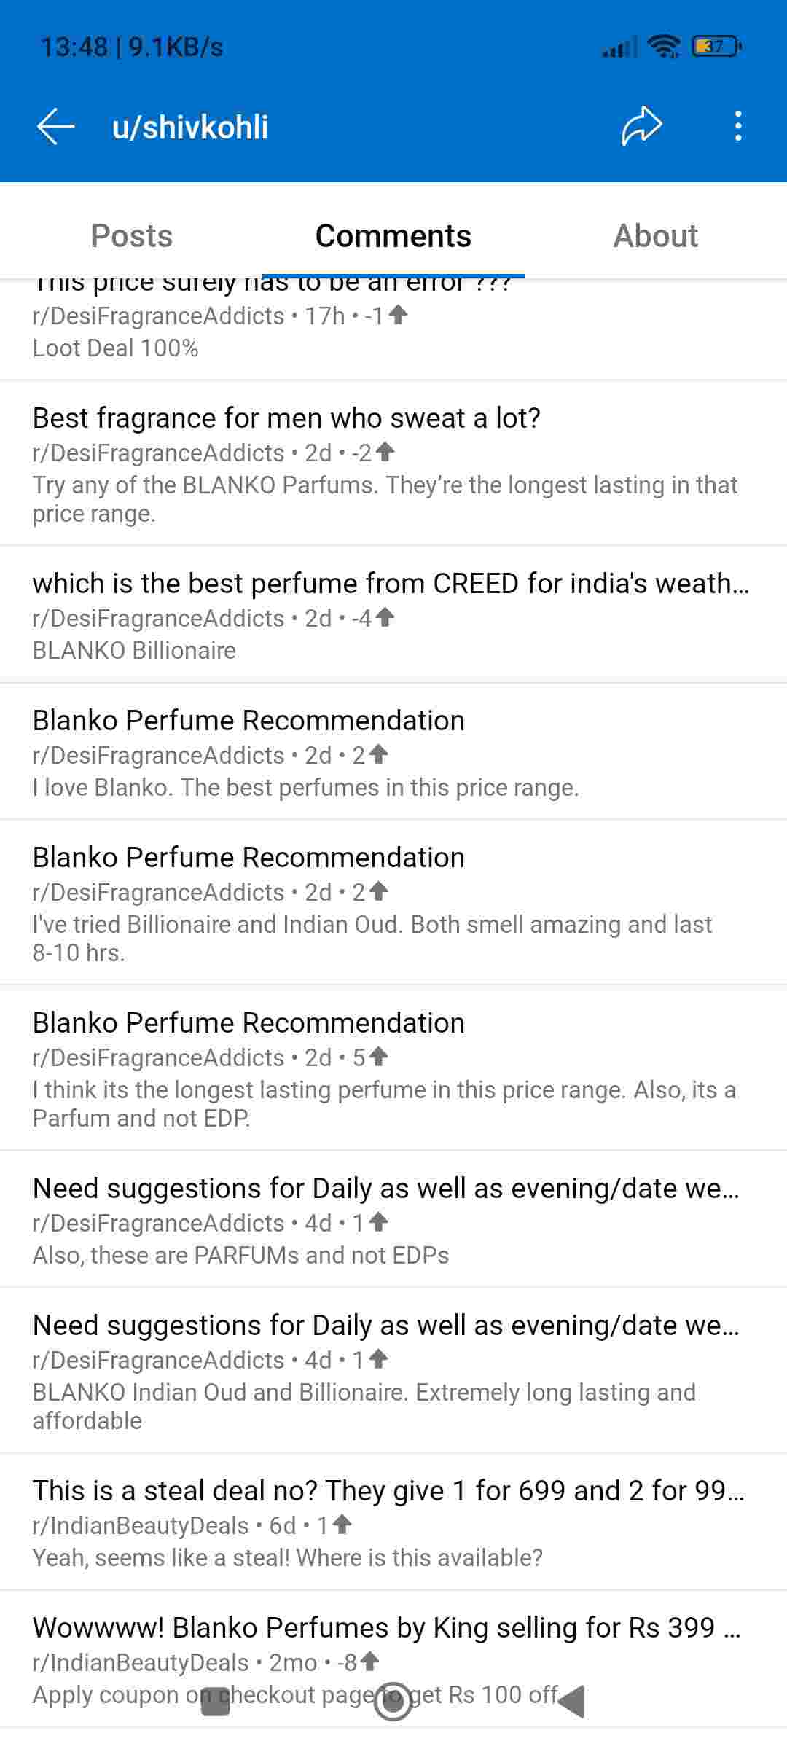787x1749 pixels.
Task: Tap the Android recent apps square
Action: [216, 1701]
